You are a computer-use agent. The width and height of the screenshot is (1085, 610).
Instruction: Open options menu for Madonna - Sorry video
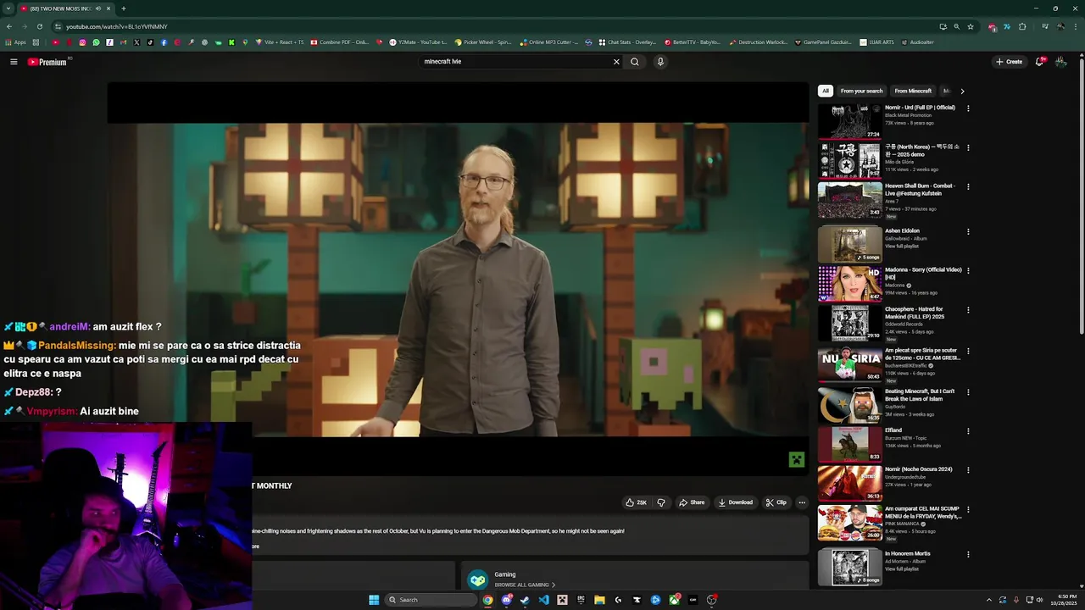pos(968,271)
